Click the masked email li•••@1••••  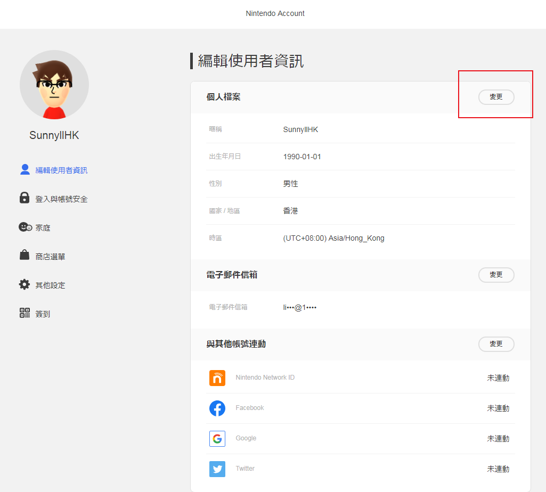[x=300, y=307]
